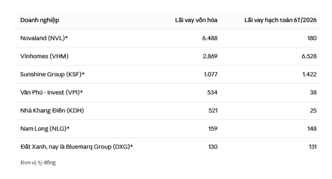332x179 pixels.
Task: Click the Sunshine Group (KSF) cell
Action: point(52,74)
